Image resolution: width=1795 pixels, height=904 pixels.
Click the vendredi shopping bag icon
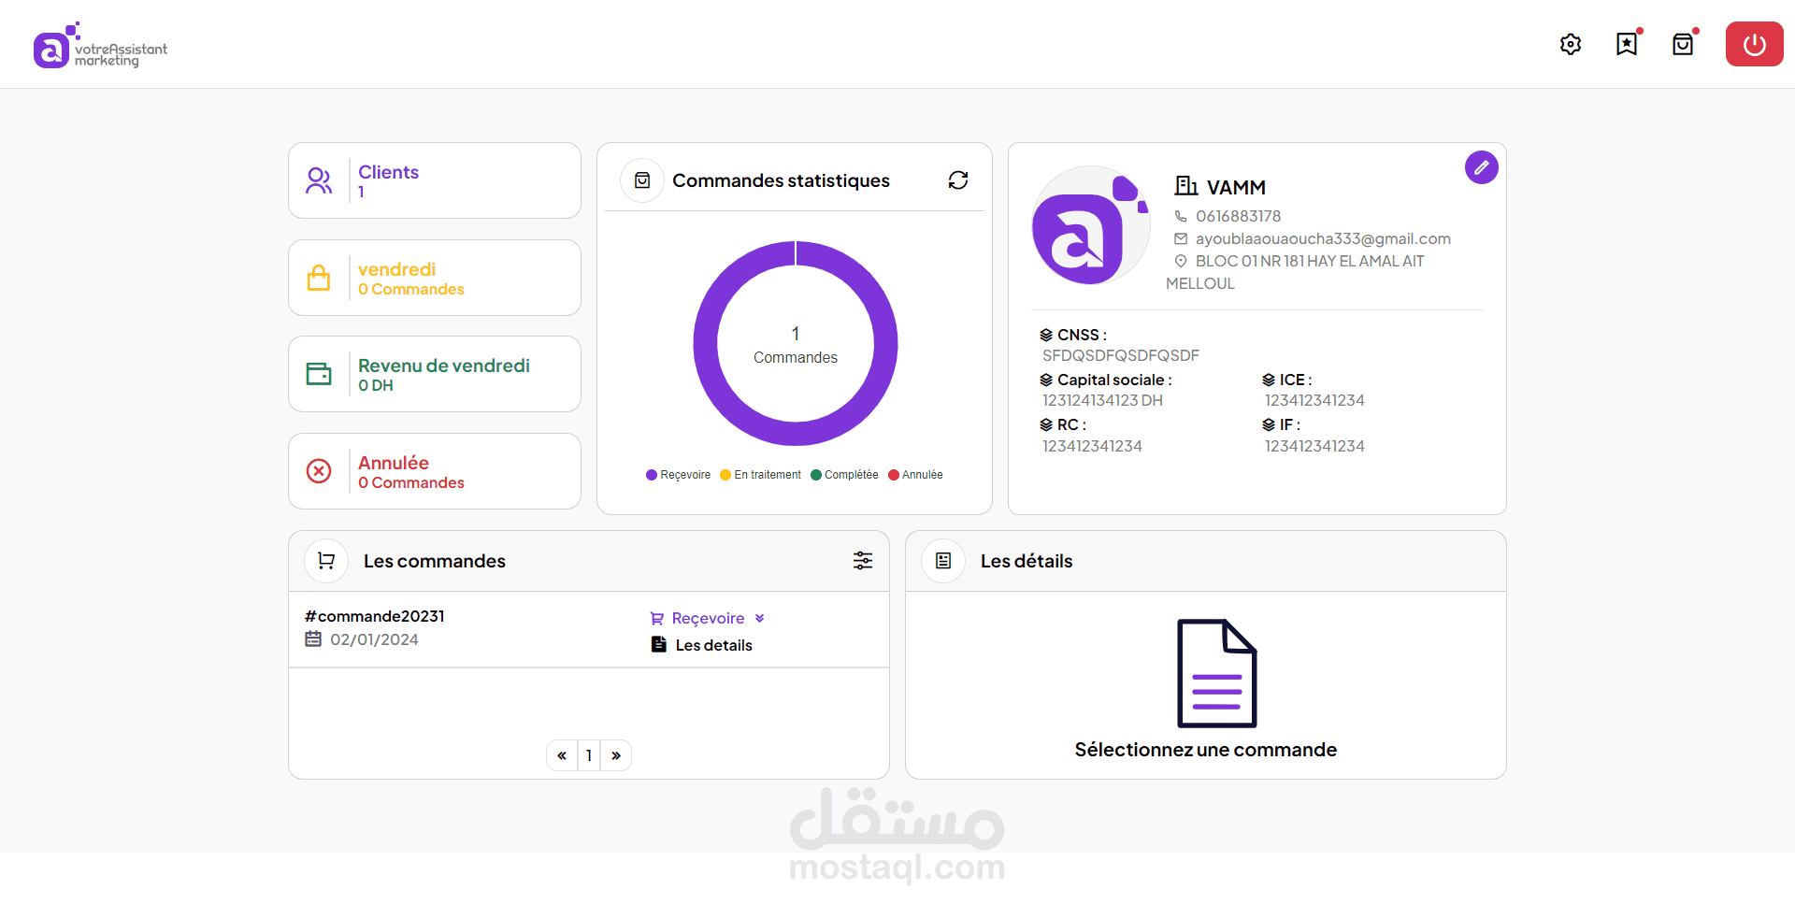click(x=319, y=278)
